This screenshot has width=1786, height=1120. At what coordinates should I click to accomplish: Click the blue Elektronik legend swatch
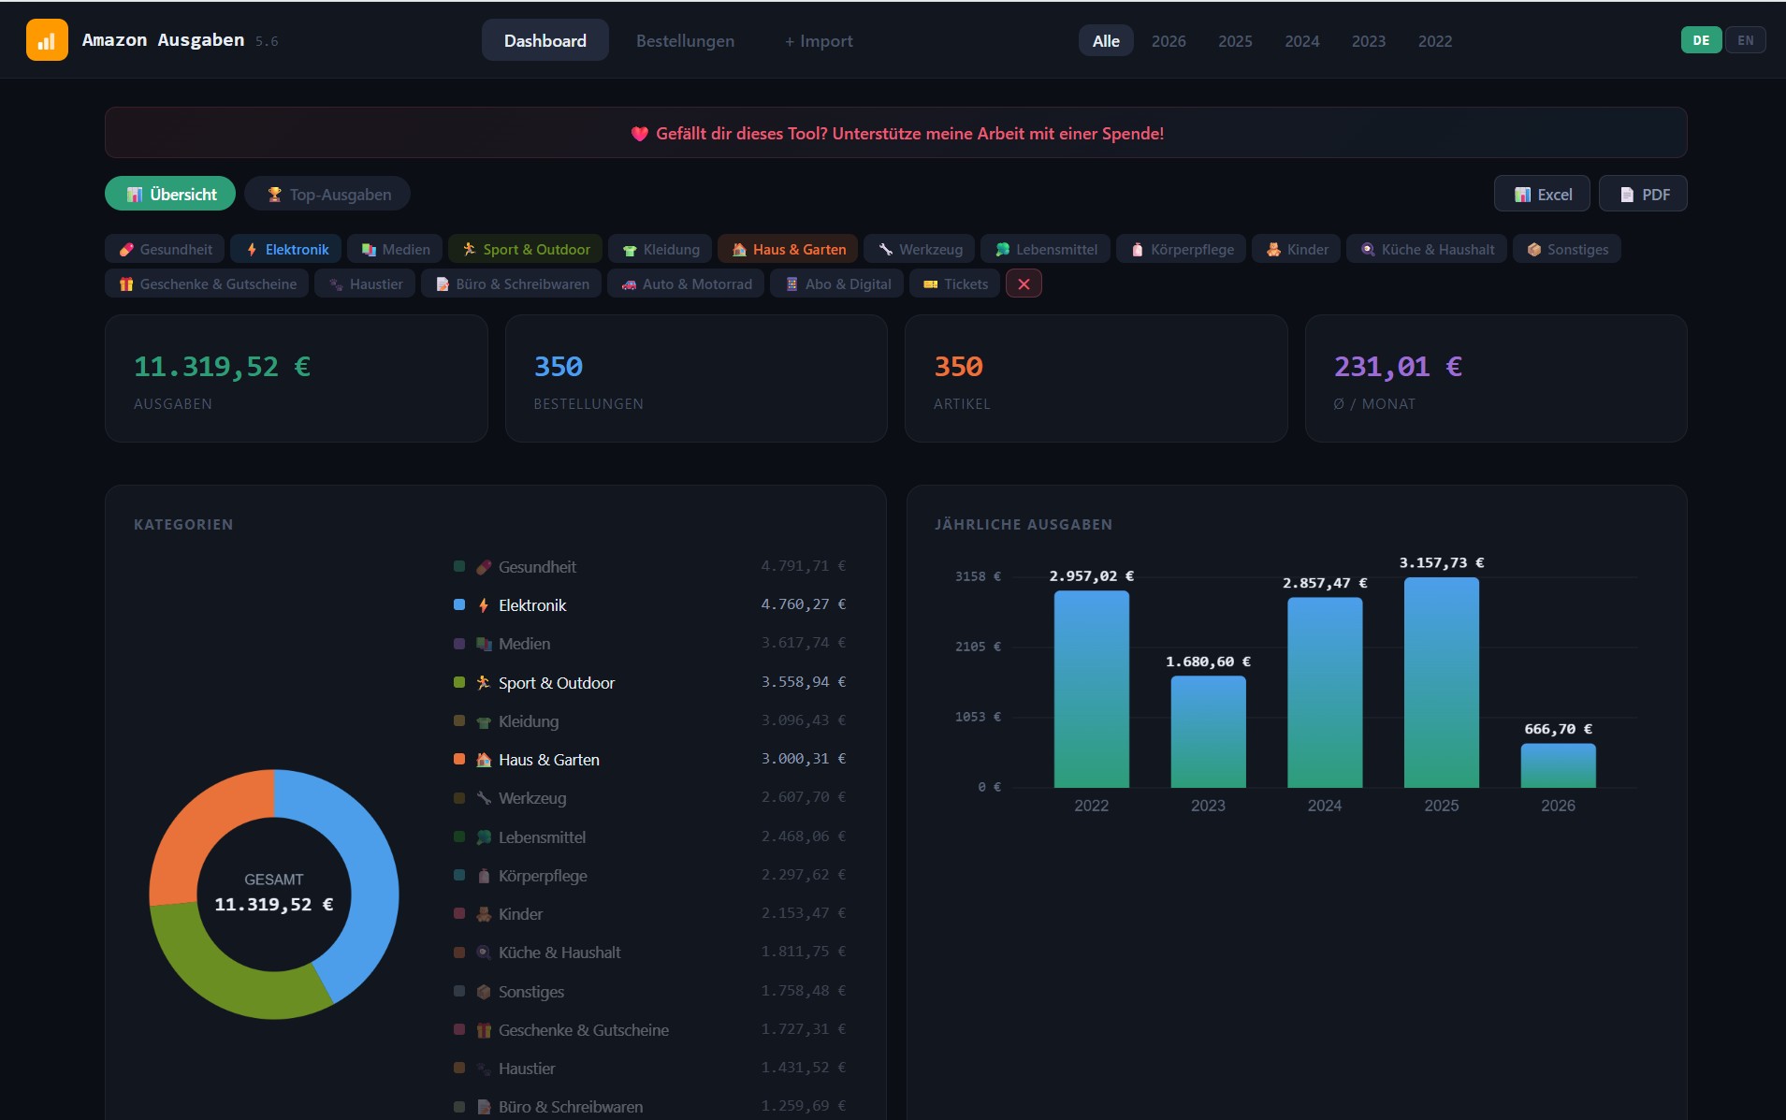(x=459, y=604)
